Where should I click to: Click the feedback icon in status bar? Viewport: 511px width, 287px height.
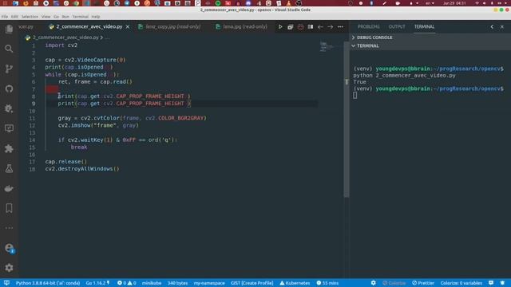(491, 283)
